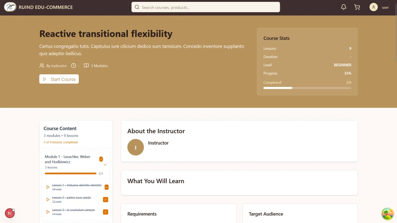Image resolution: width=397 pixels, height=223 pixels.
Task: Click the palm tree icon bottom right
Action: click(387, 213)
